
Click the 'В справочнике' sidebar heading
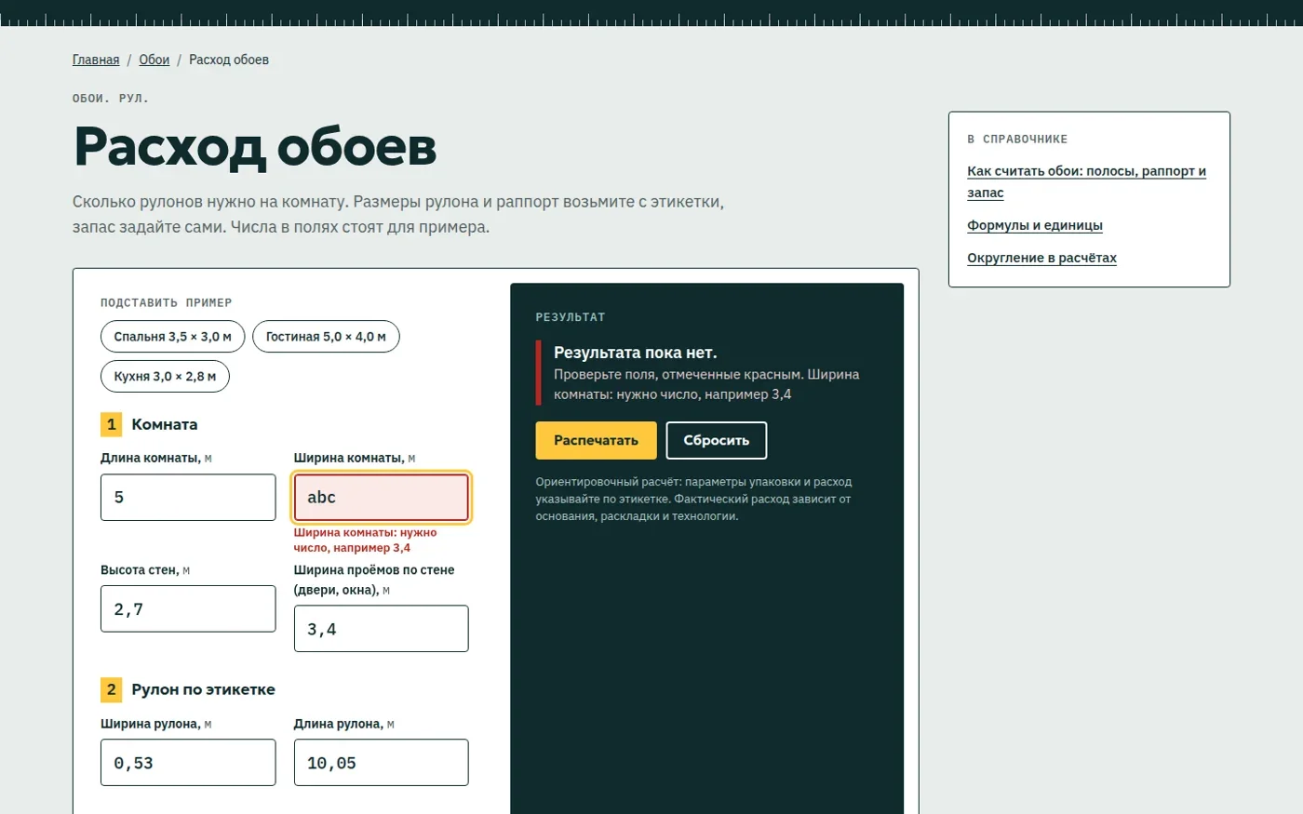point(1017,139)
